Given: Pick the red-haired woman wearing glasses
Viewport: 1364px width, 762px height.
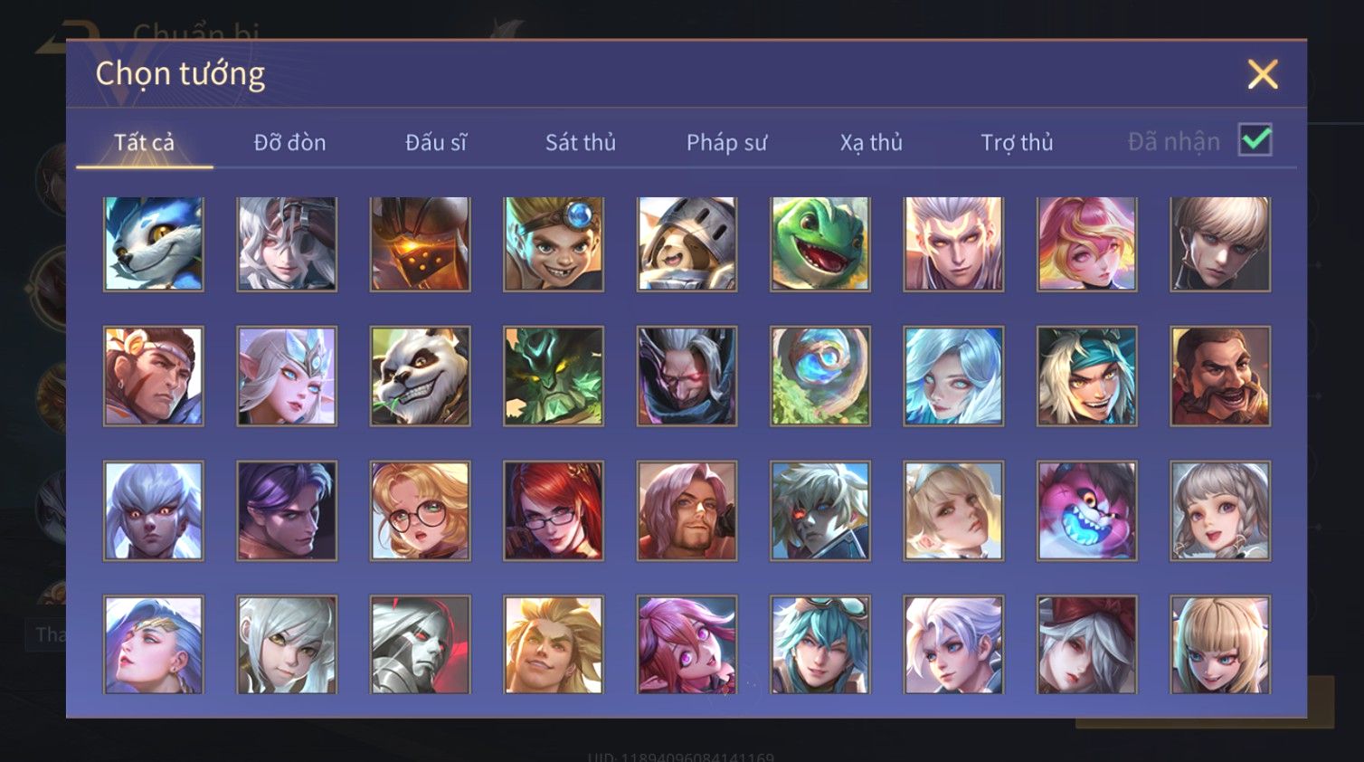Looking at the screenshot, I should click(554, 510).
